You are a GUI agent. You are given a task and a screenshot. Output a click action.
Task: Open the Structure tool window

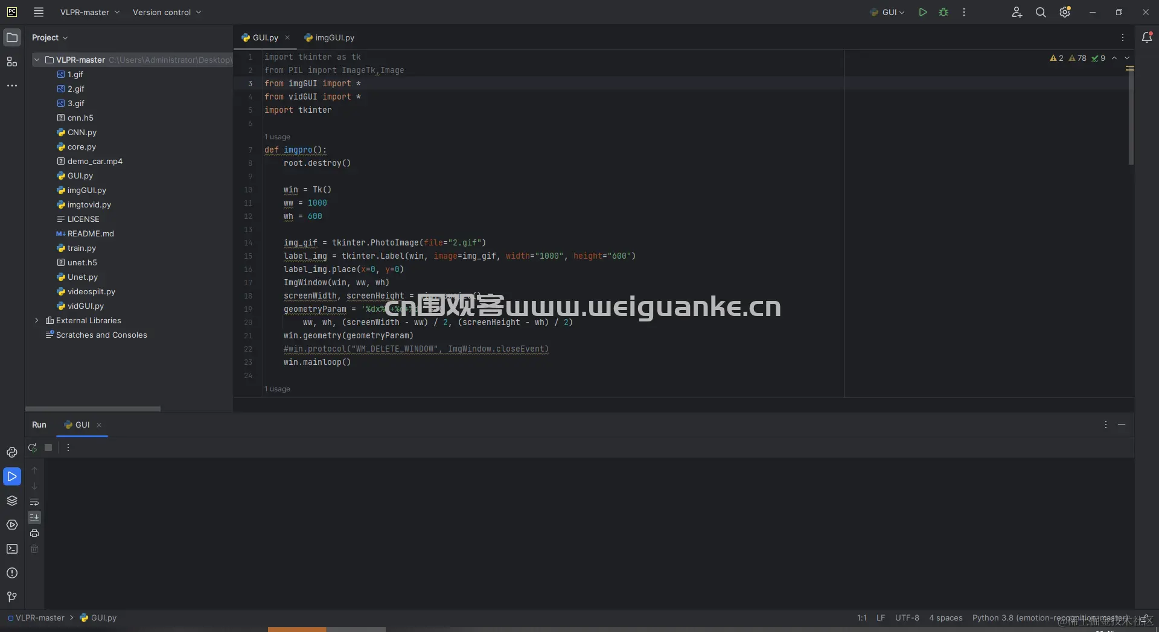coord(12,62)
